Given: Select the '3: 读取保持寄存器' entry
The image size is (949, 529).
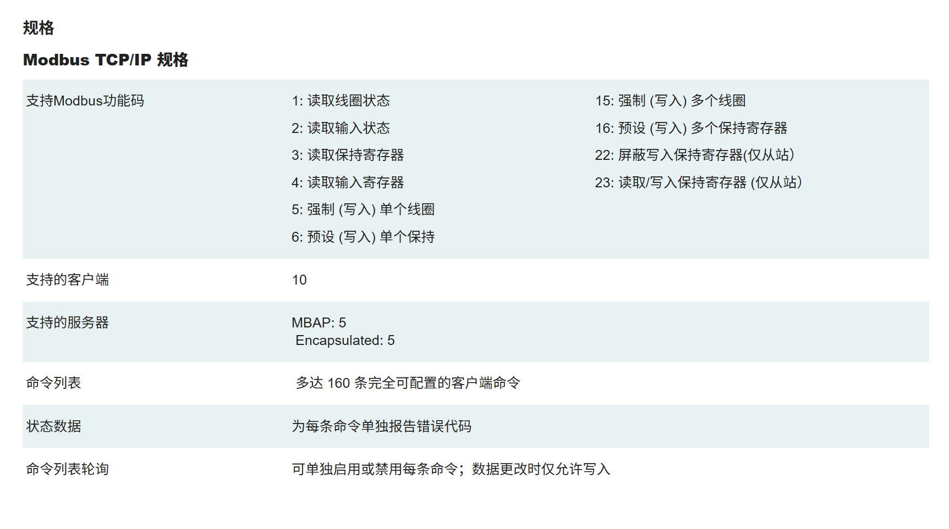Looking at the screenshot, I should click(348, 155).
